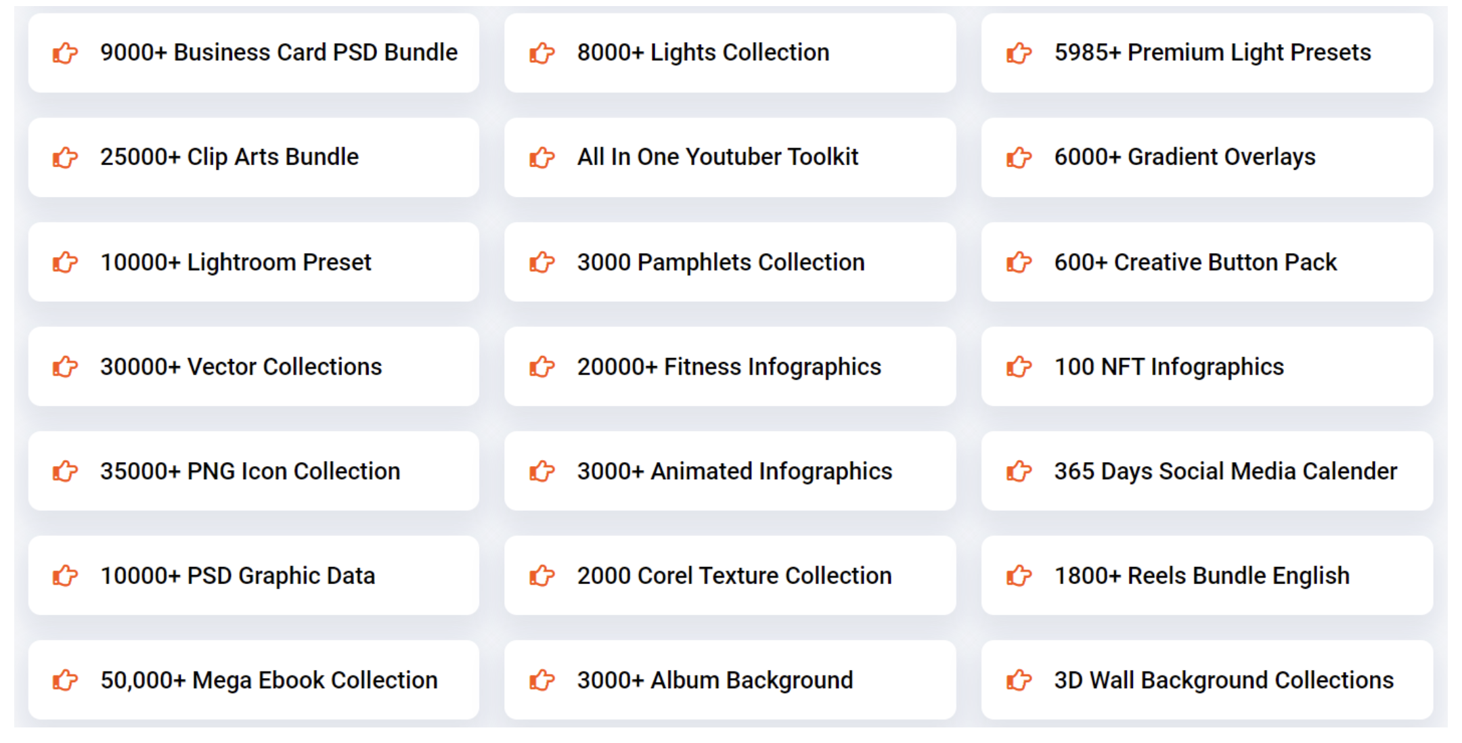Click thumbs-up icon beside 1800+ Reels Bundle English

click(x=1019, y=576)
